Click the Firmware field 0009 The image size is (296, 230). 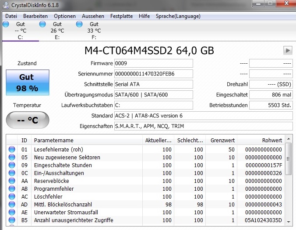pyautogui.click(x=154, y=63)
